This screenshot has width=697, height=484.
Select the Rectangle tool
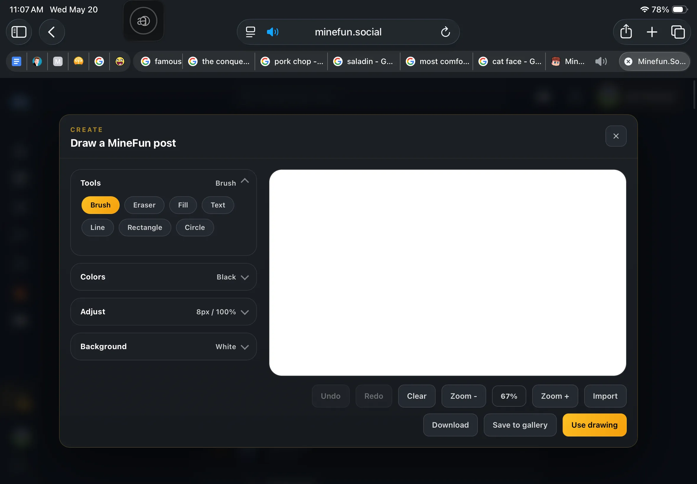(145, 228)
